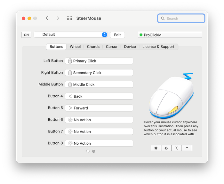Minimize the SteerMouse window
Viewport: 224px width, 184px height.
point(29,18)
